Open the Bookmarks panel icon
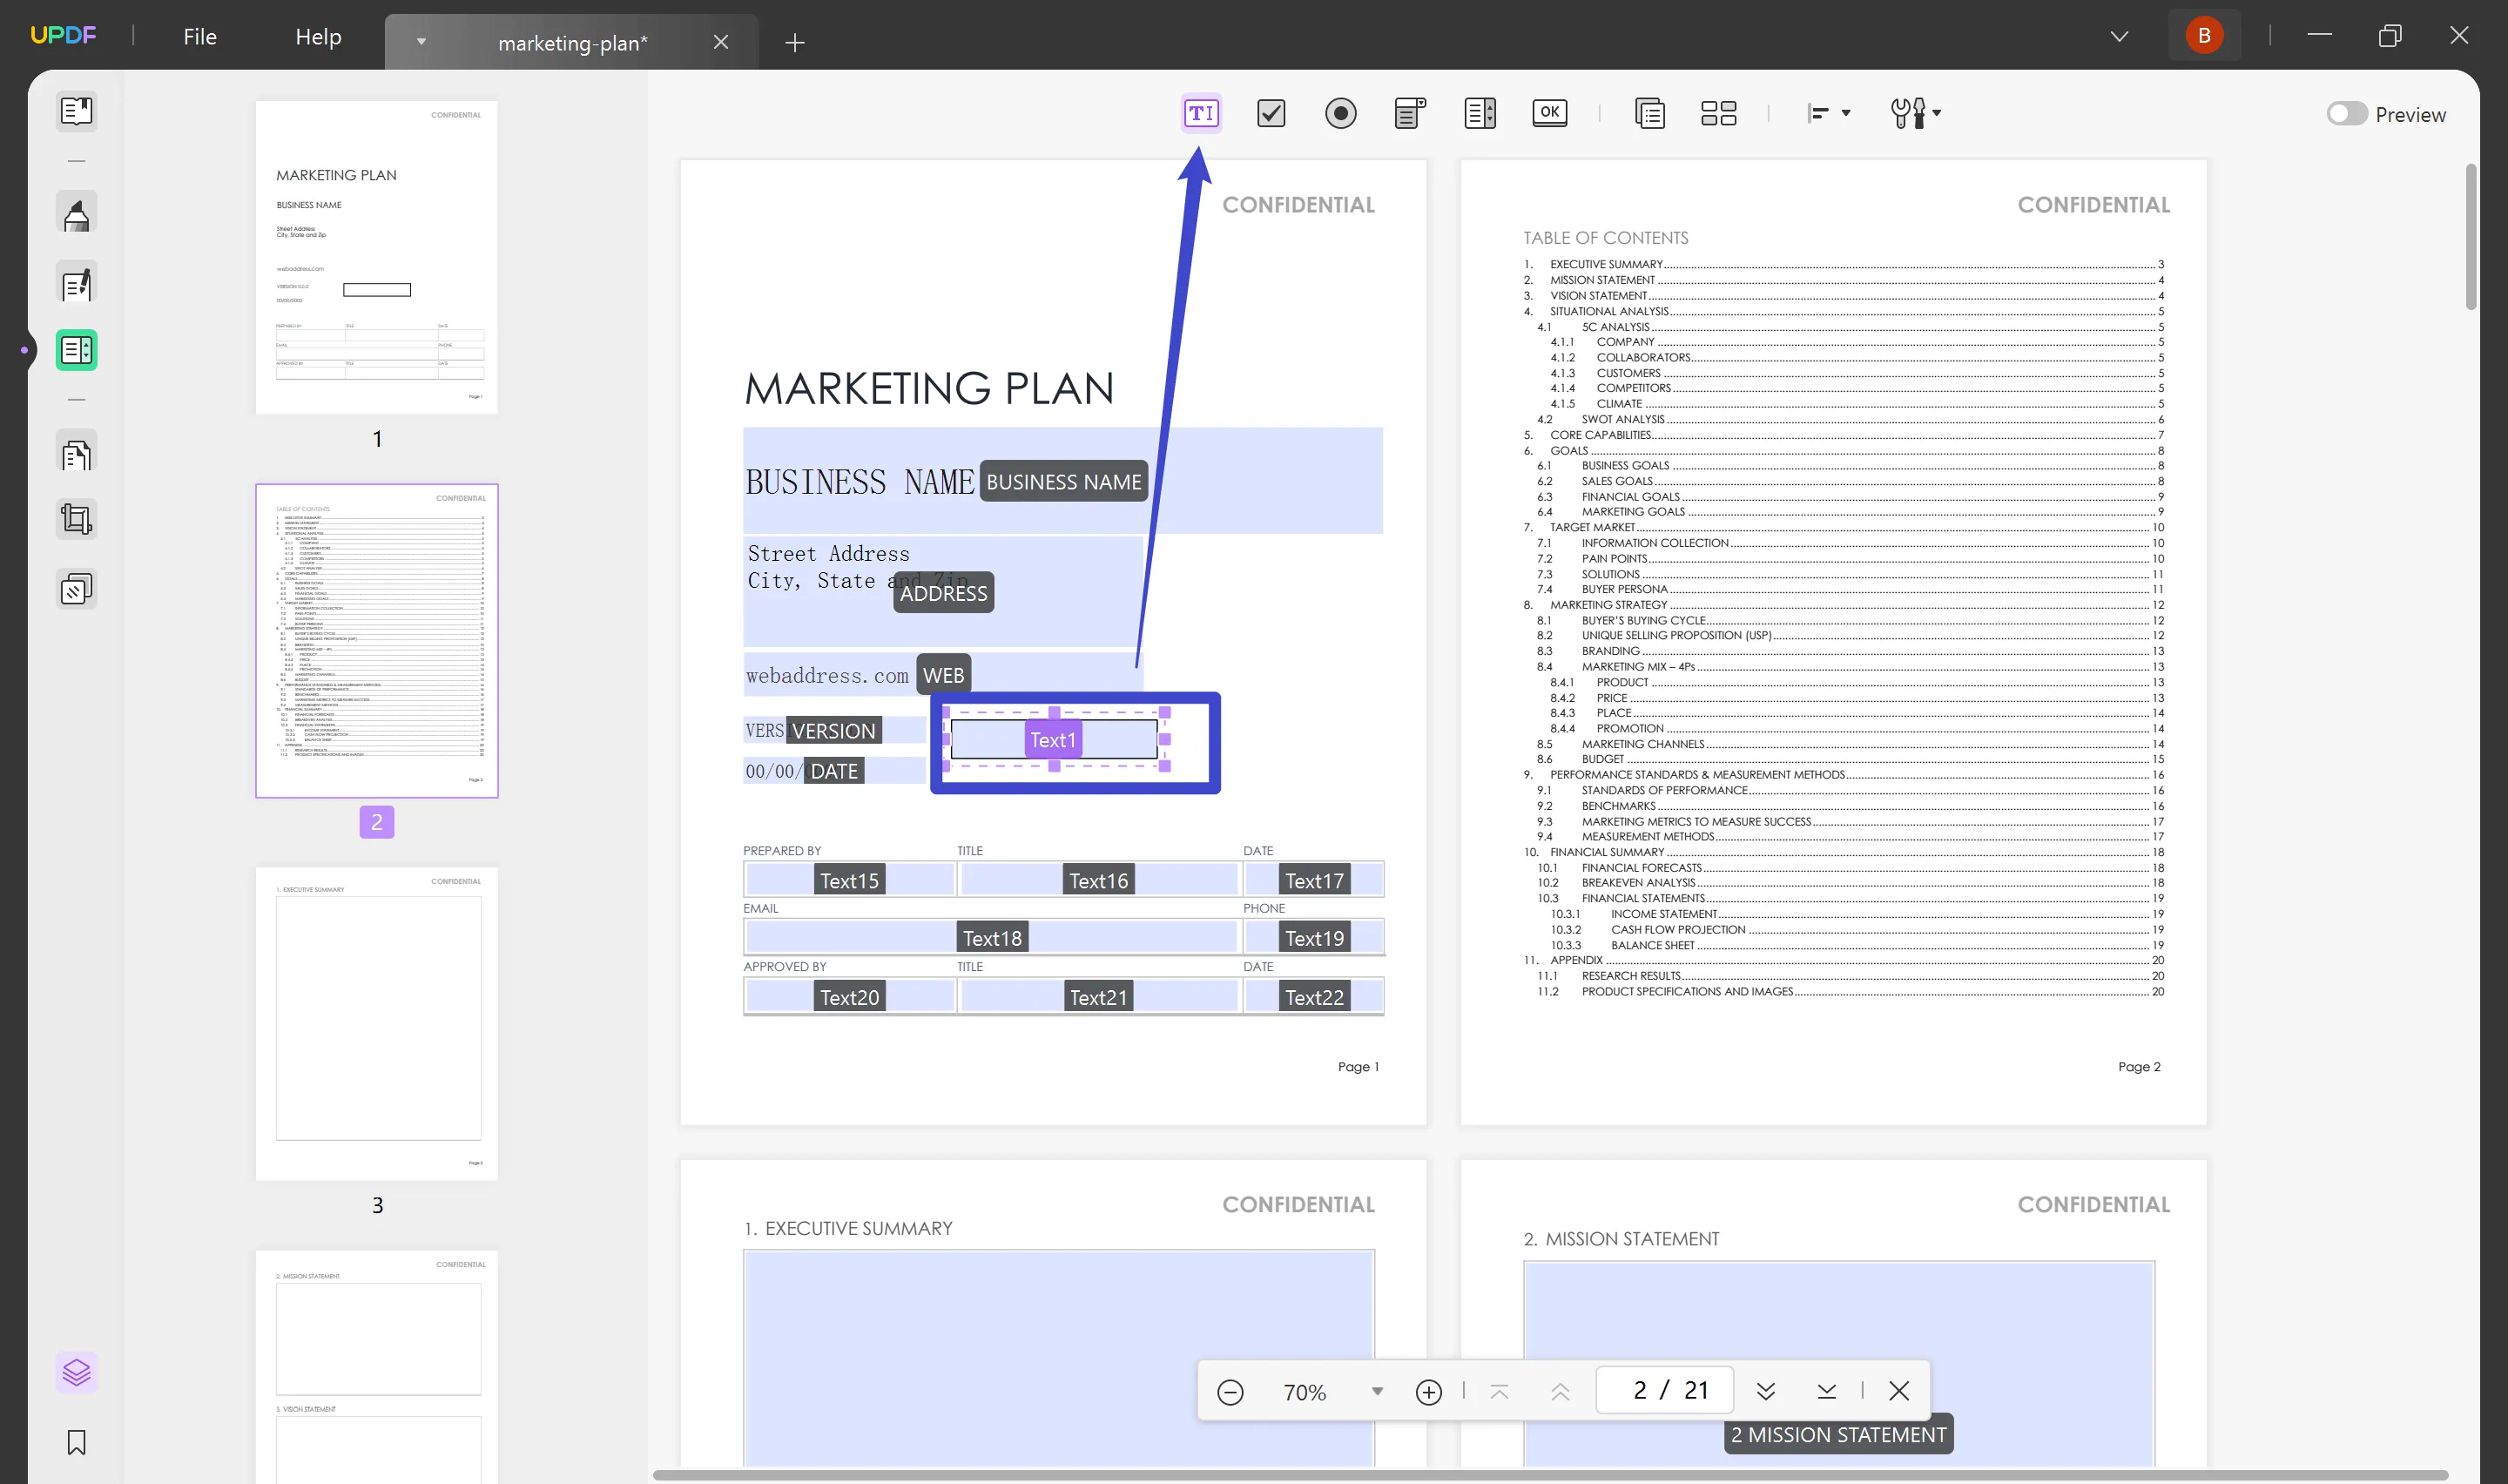The image size is (2508, 1484). 76,1442
